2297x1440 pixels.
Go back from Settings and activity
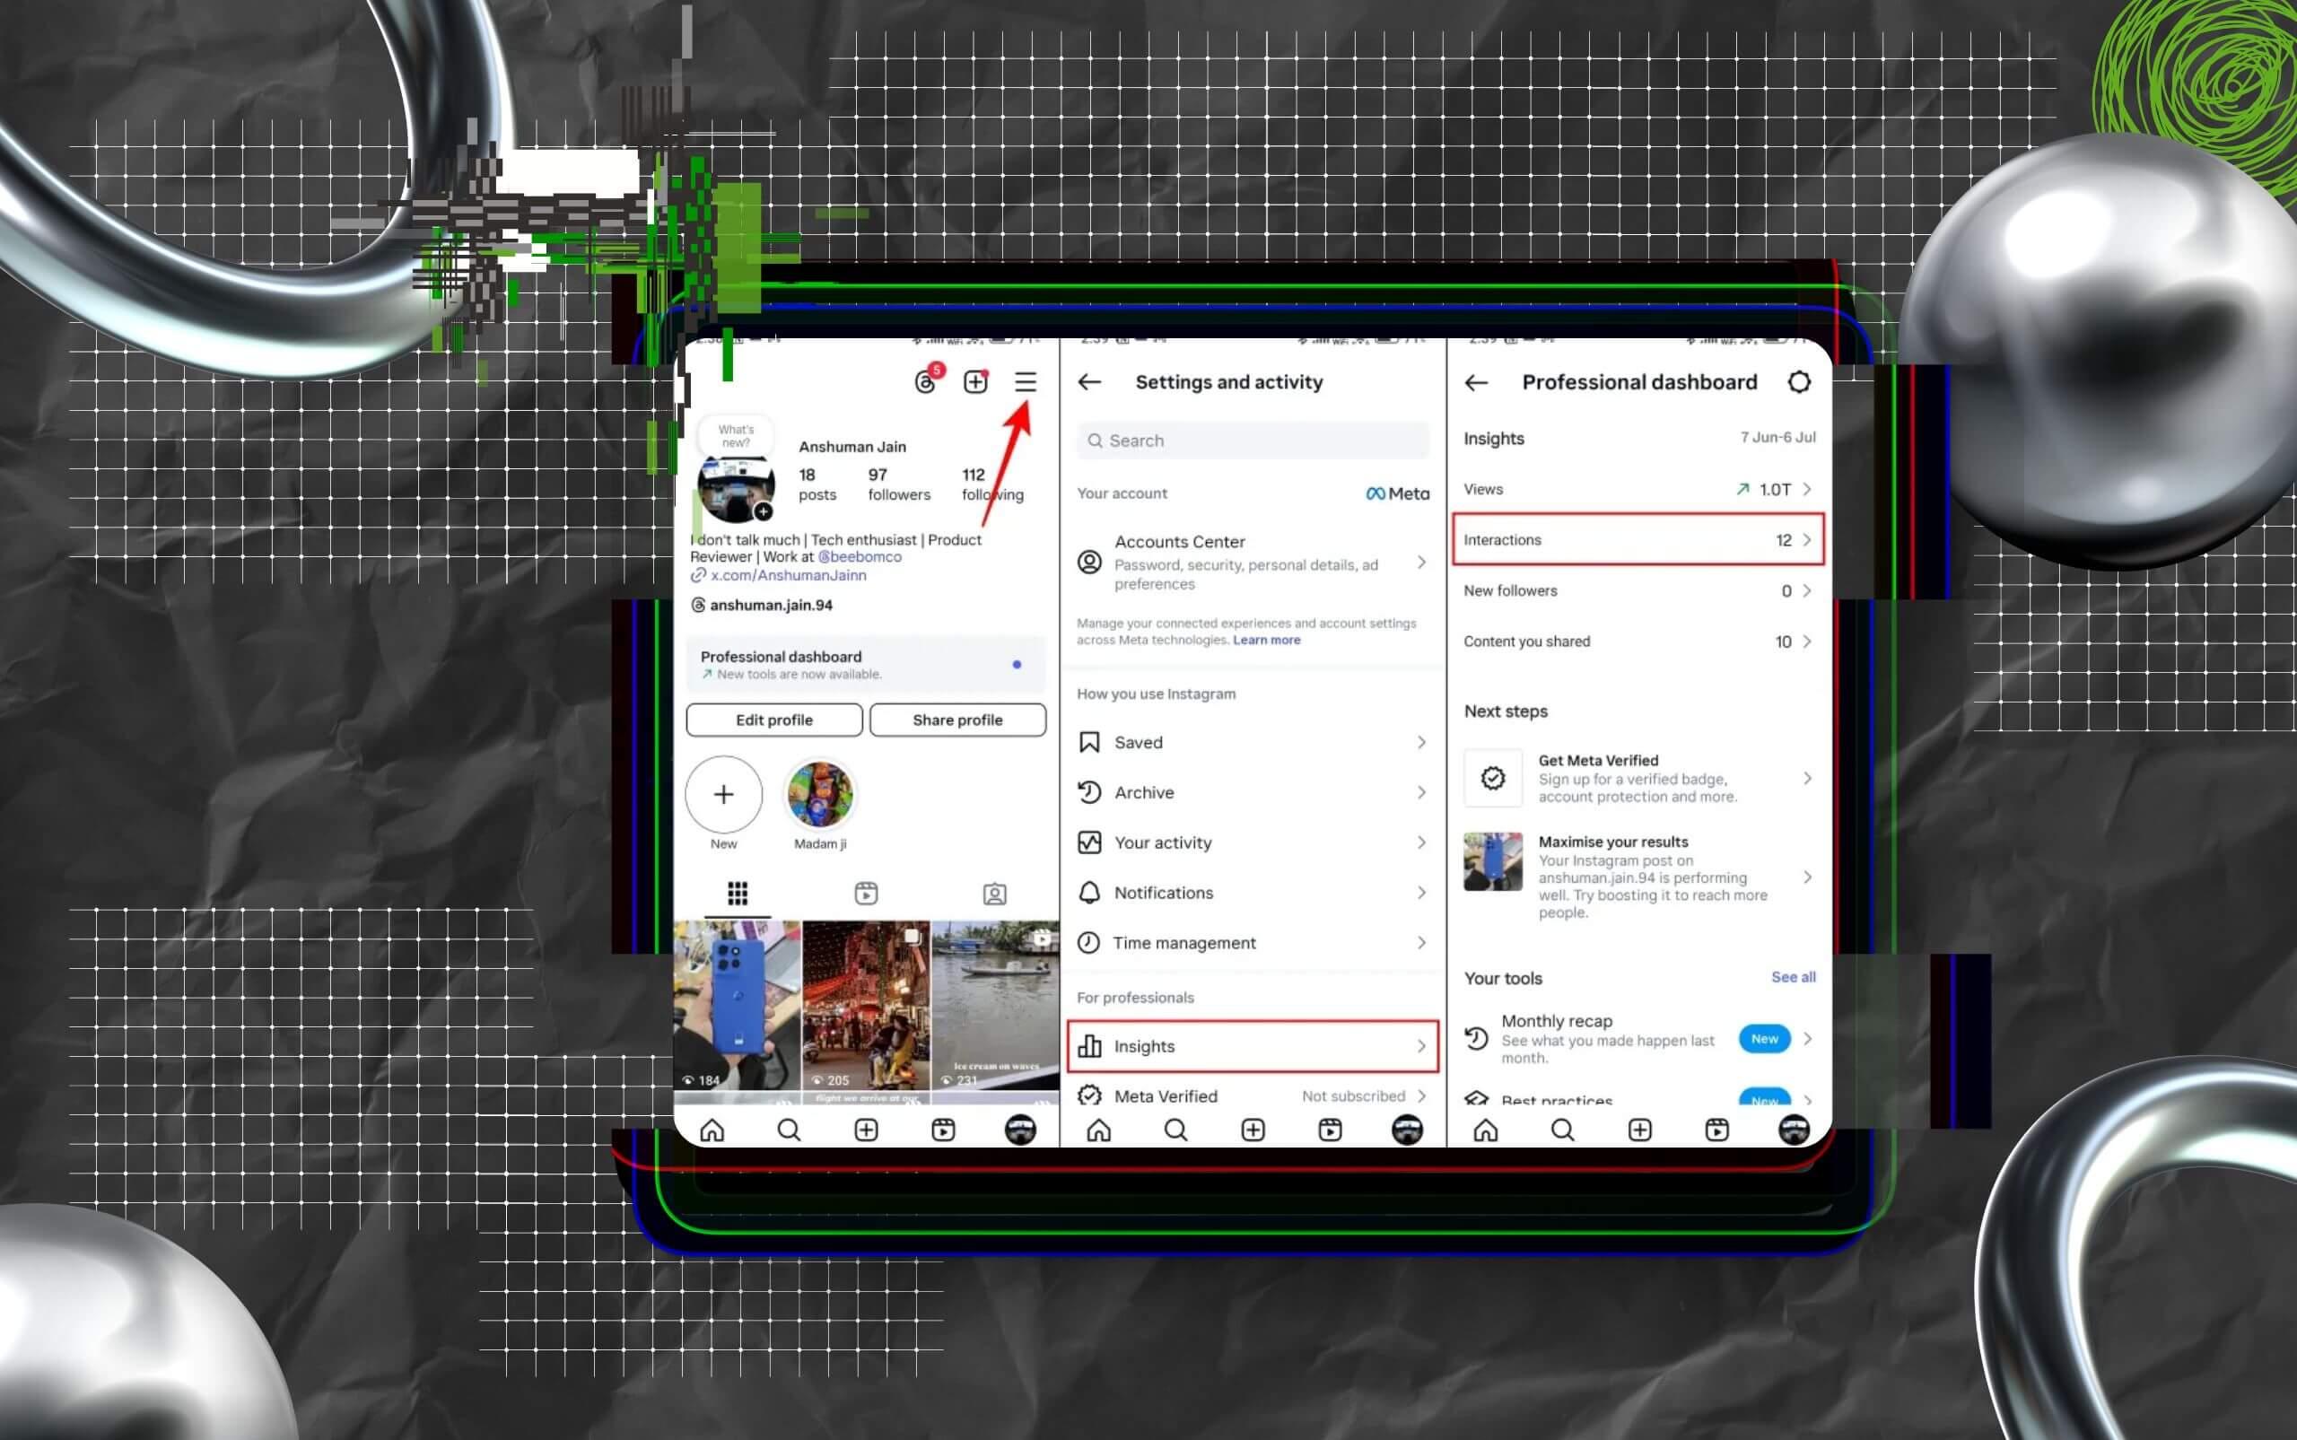point(1089,382)
